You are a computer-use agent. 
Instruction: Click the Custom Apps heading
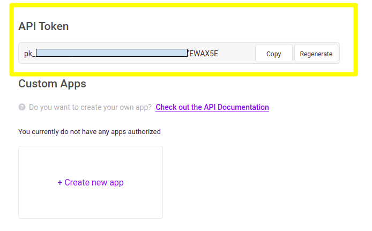pyautogui.click(x=52, y=84)
